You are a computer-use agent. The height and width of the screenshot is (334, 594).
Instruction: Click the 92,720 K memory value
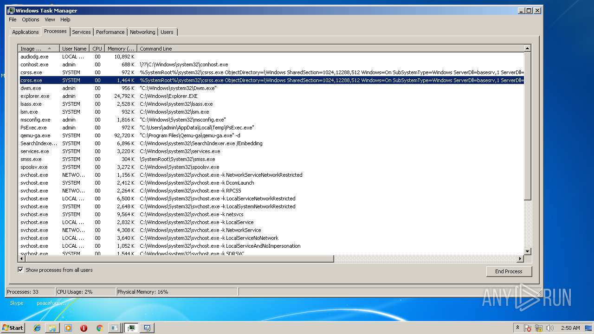tap(124, 135)
